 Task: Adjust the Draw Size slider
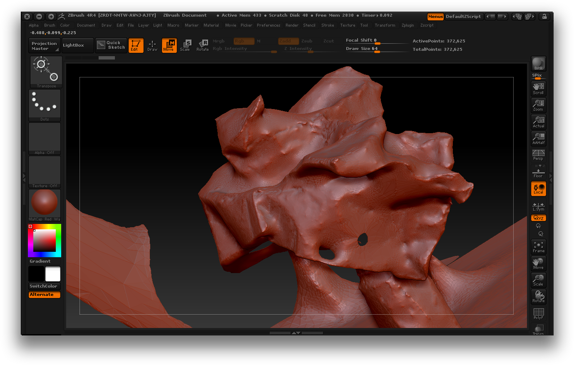coord(377,49)
